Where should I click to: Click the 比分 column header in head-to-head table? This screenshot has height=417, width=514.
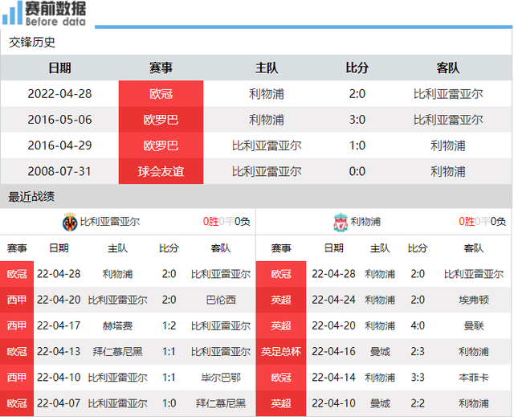tap(357, 67)
